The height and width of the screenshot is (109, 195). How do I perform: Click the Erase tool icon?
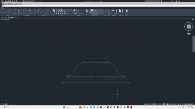point(35,10)
